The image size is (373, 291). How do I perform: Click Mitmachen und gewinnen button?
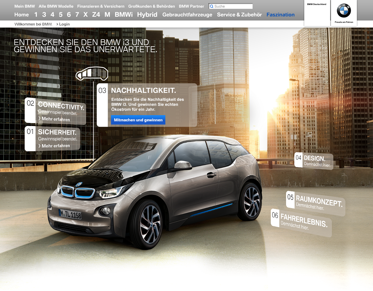[x=138, y=120]
